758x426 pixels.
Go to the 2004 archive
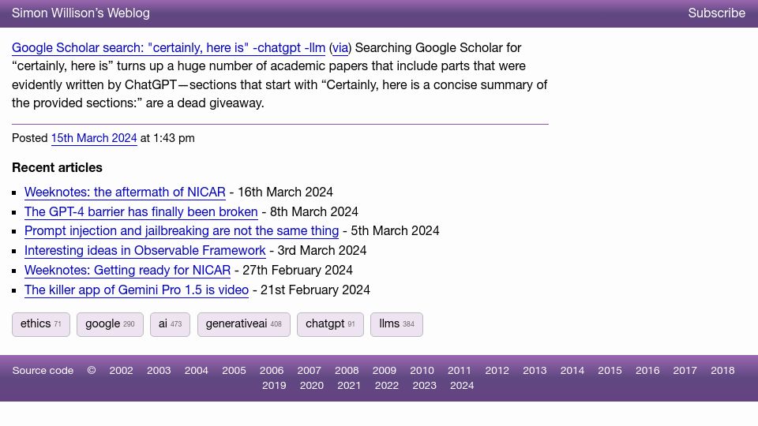tap(197, 371)
